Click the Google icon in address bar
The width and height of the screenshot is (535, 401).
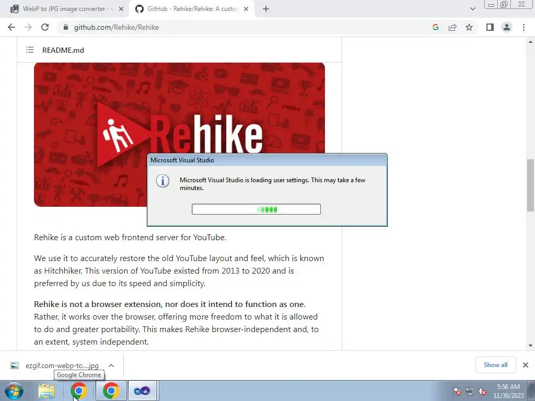(x=435, y=27)
